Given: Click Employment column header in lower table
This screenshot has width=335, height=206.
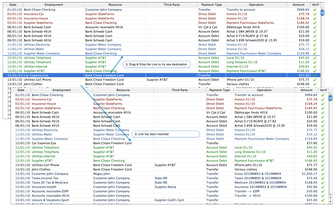Looking at the screenshot, I should tap(61, 90).
